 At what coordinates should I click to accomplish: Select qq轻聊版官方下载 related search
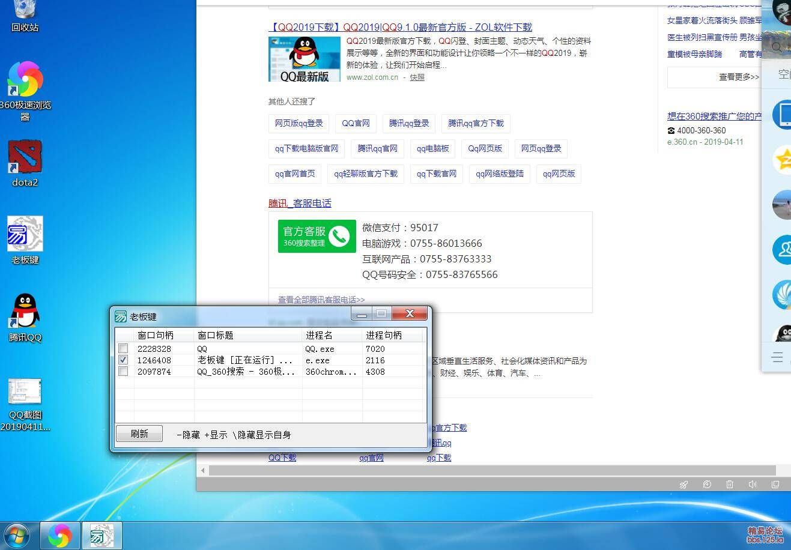tap(366, 174)
